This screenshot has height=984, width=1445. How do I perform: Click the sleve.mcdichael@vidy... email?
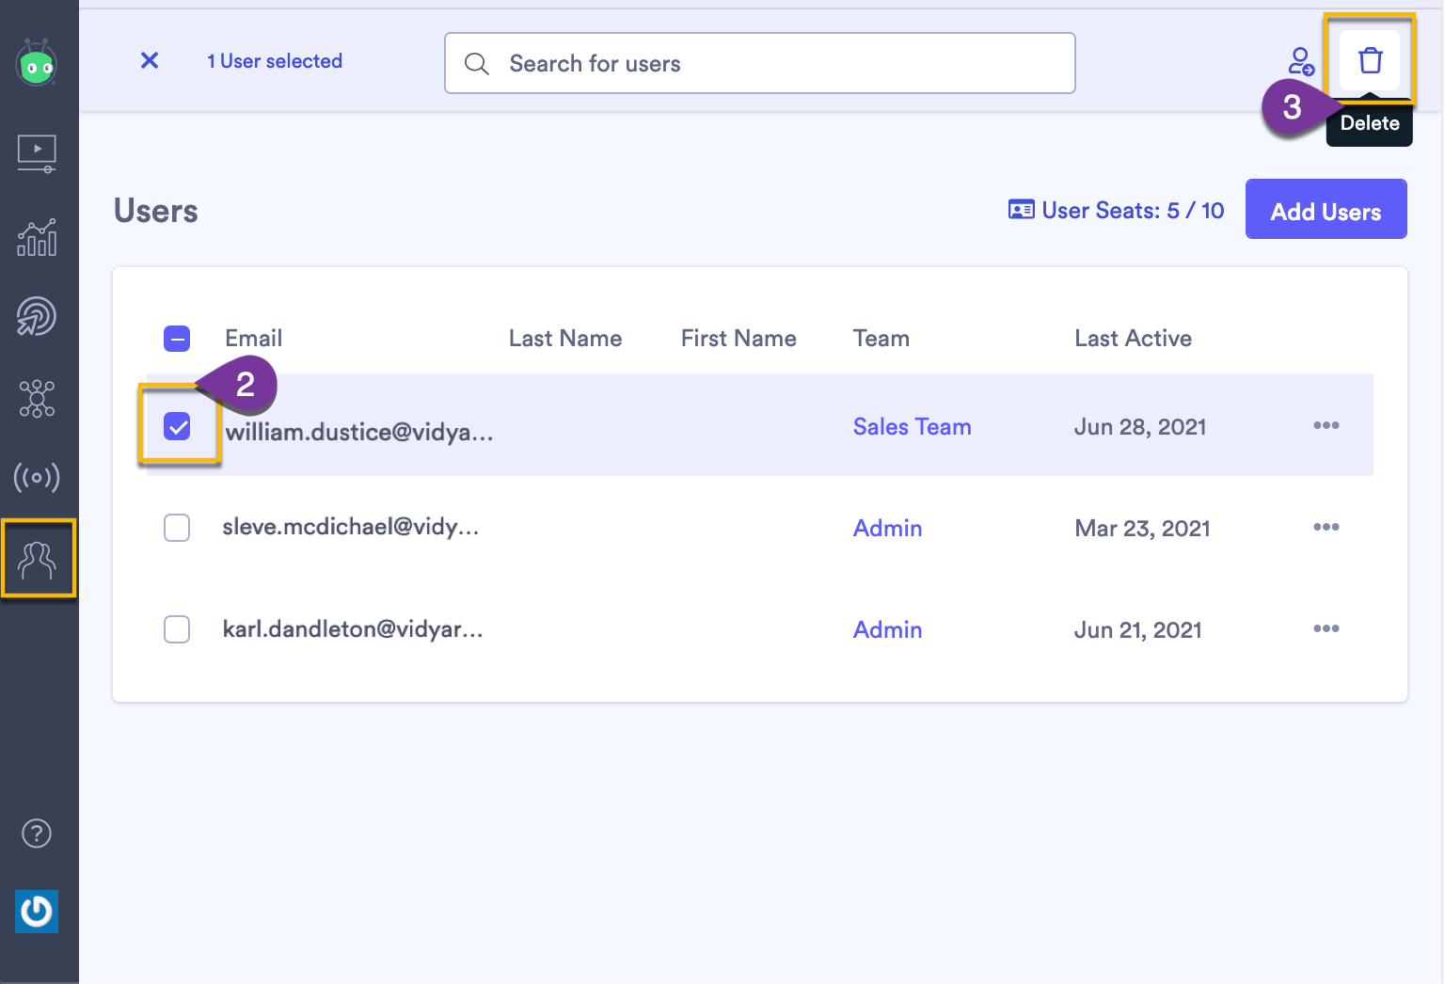point(351,527)
